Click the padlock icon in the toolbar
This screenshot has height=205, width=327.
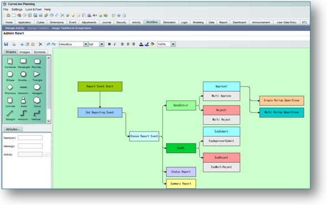[124, 15]
